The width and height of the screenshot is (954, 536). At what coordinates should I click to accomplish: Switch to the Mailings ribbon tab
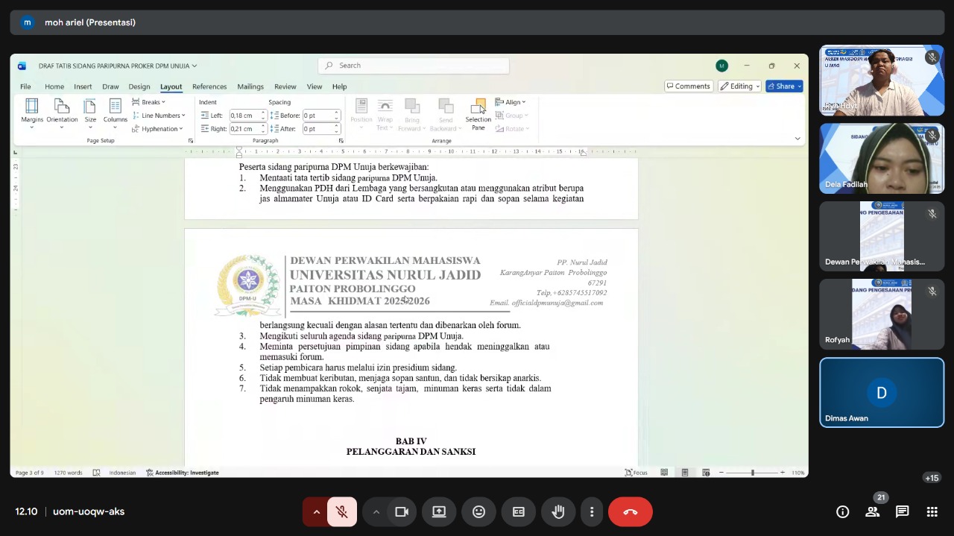click(x=250, y=86)
